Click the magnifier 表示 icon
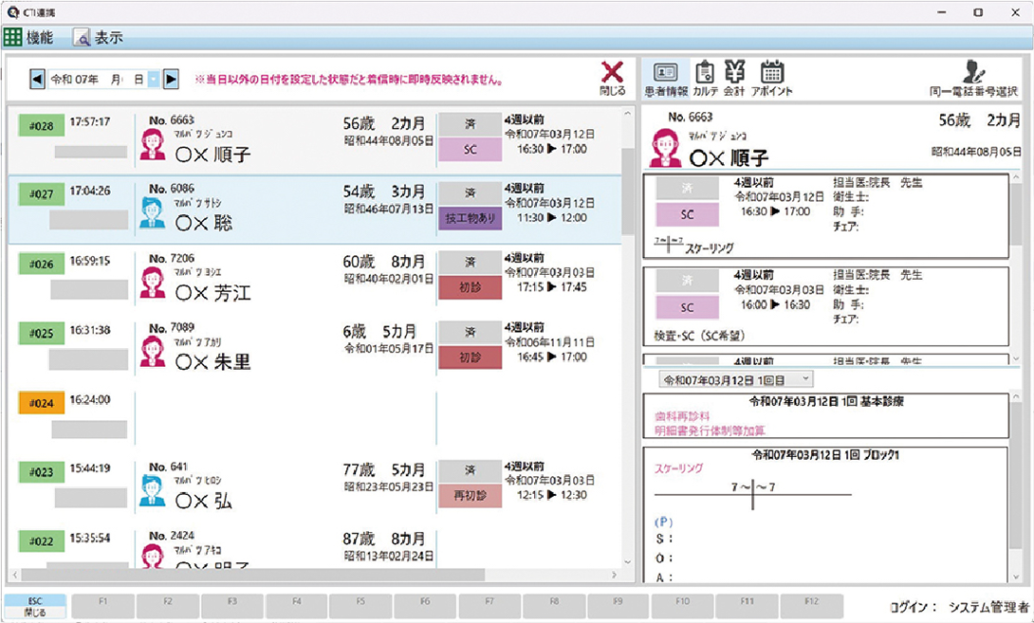Screen dimensions: 1034x623 pos(83,36)
